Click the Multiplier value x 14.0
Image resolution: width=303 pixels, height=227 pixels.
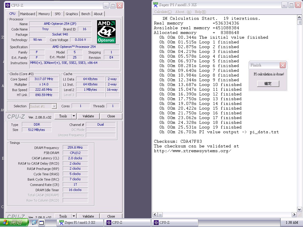tap(44, 84)
